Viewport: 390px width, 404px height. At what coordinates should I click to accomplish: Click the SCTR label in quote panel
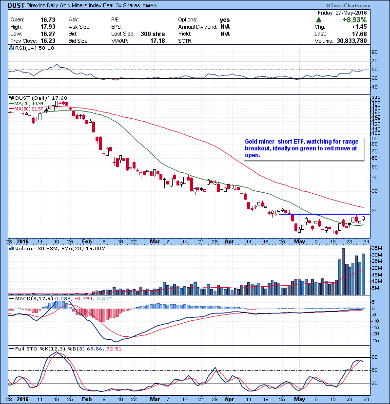tap(185, 41)
